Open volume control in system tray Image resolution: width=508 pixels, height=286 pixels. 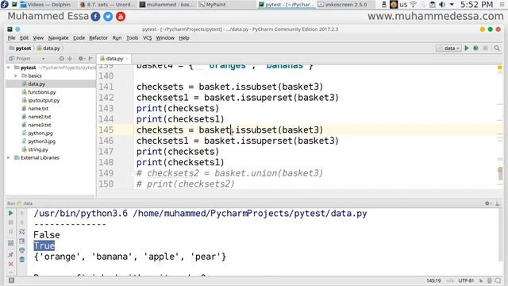[x=441, y=5]
